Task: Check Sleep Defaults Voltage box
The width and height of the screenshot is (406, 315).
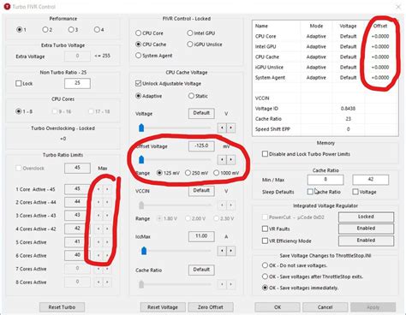Action: pos(355,192)
